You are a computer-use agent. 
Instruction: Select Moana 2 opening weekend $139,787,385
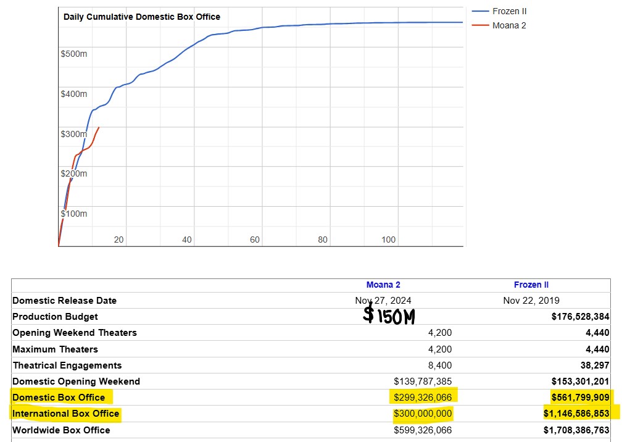point(423,381)
